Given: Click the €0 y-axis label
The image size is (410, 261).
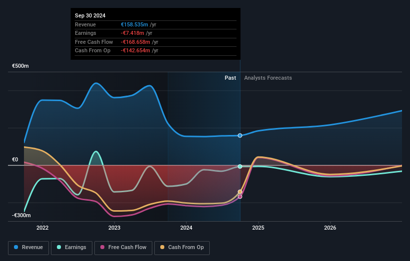Looking at the screenshot, I should 15,159.
